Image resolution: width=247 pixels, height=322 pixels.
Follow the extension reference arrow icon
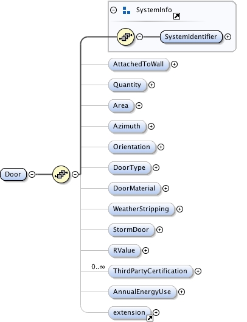click(x=150, y=318)
